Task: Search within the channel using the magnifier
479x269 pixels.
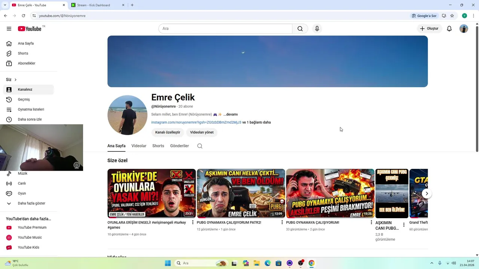Action: click(200, 146)
